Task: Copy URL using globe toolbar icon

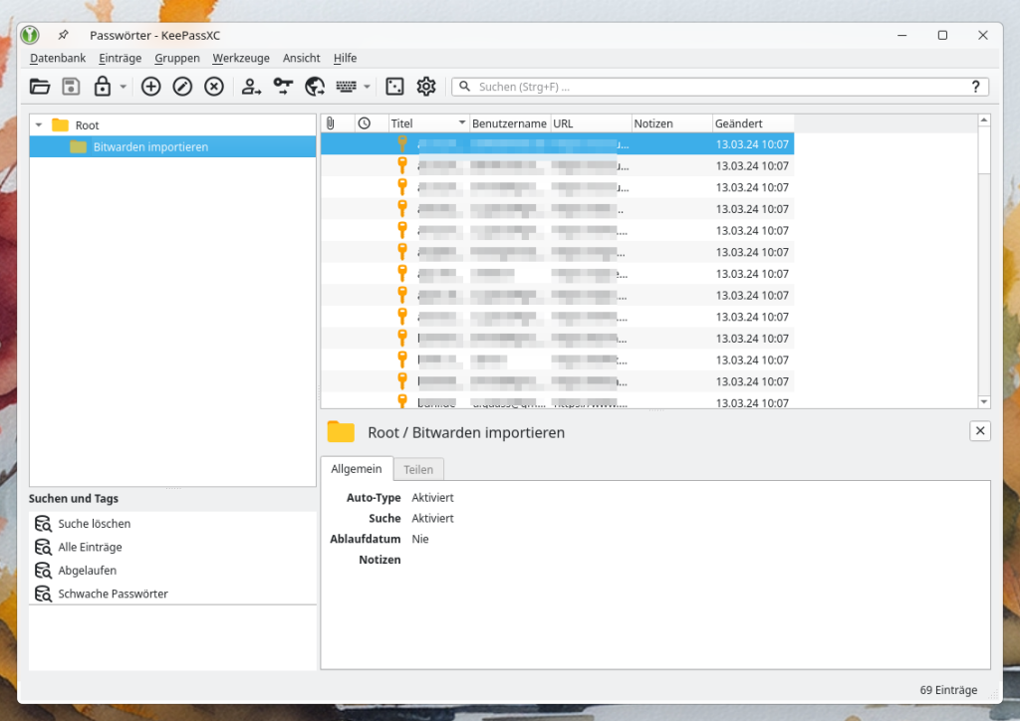Action: pos(315,87)
